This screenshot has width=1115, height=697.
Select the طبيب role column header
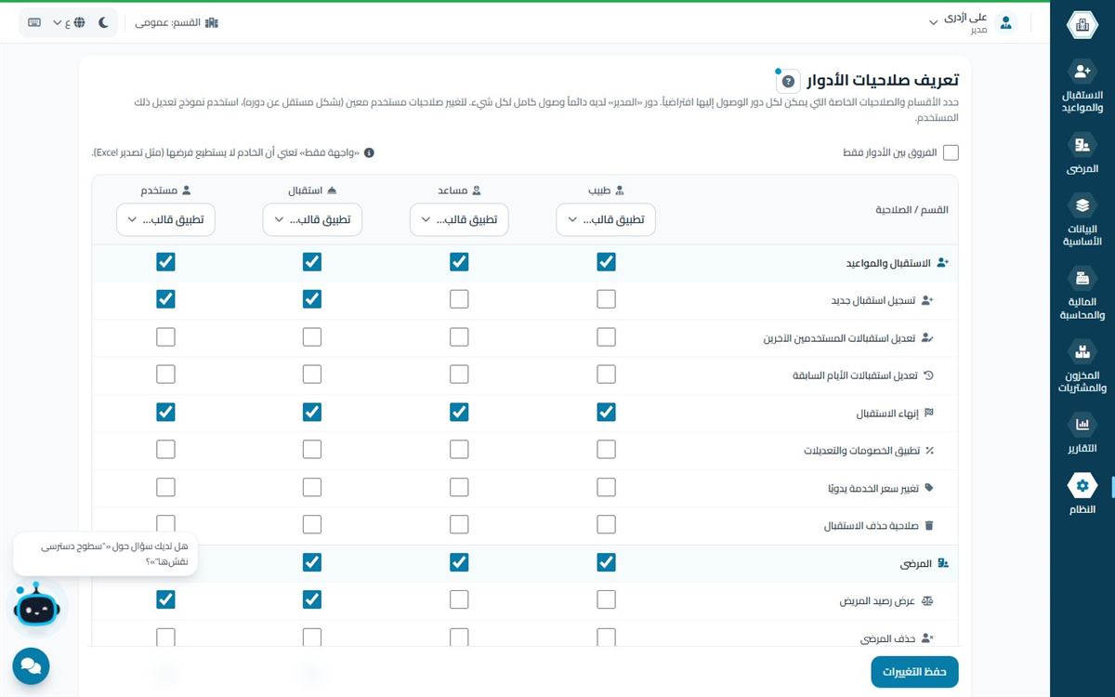click(606, 190)
